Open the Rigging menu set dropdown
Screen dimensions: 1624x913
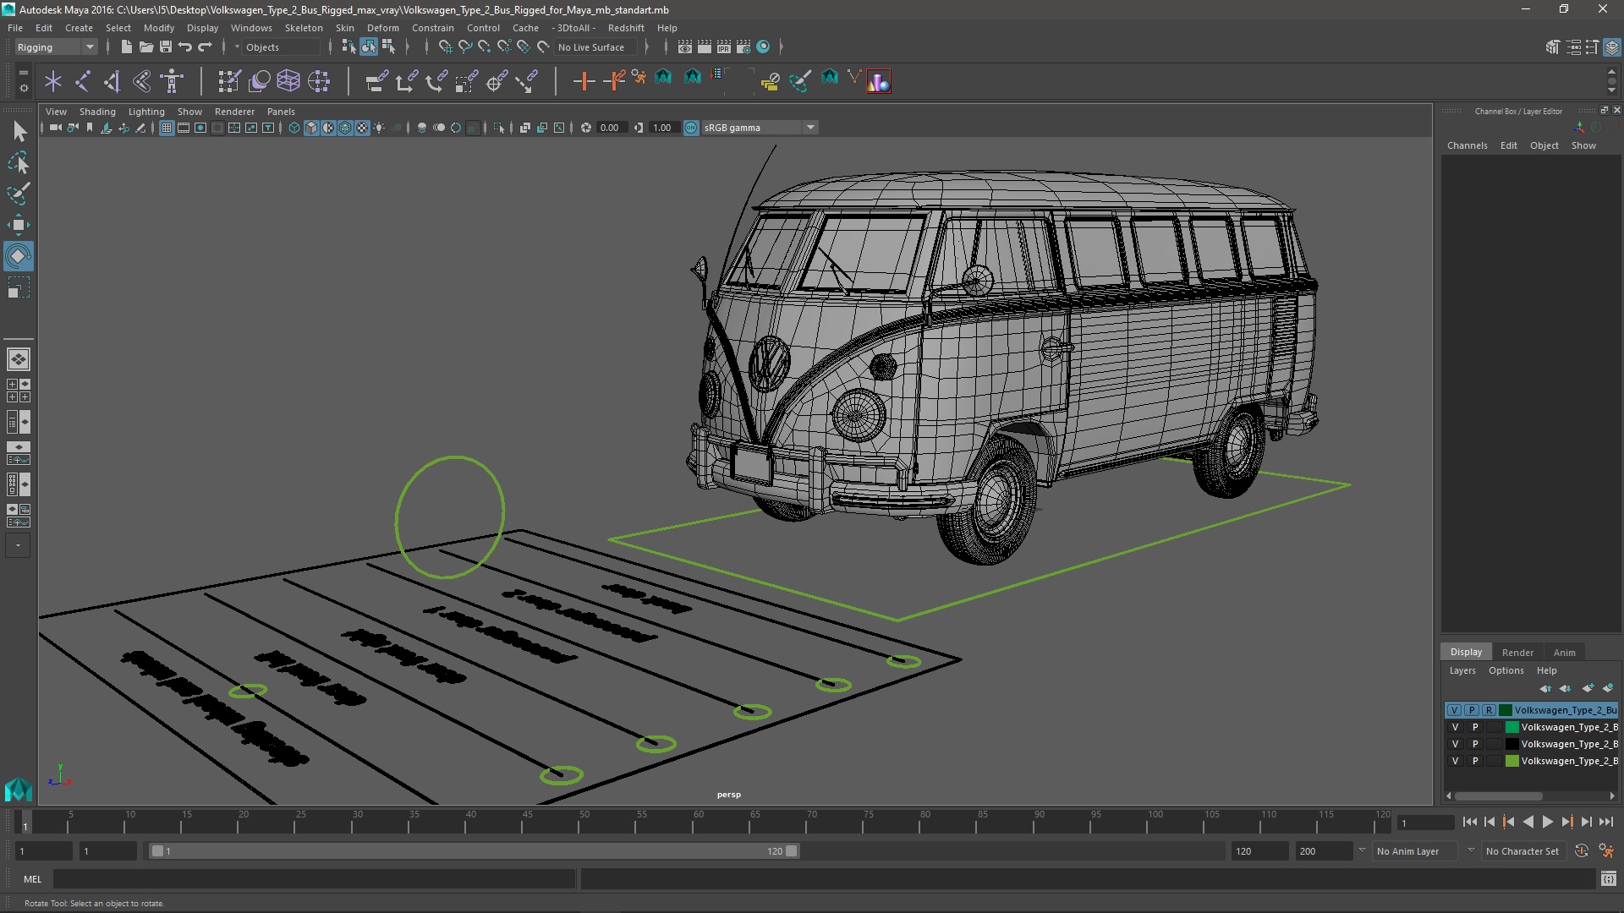[56, 47]
